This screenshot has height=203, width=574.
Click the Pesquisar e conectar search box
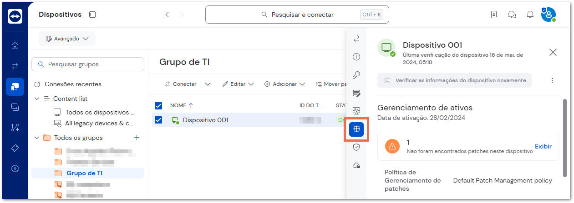click(297, 15)
